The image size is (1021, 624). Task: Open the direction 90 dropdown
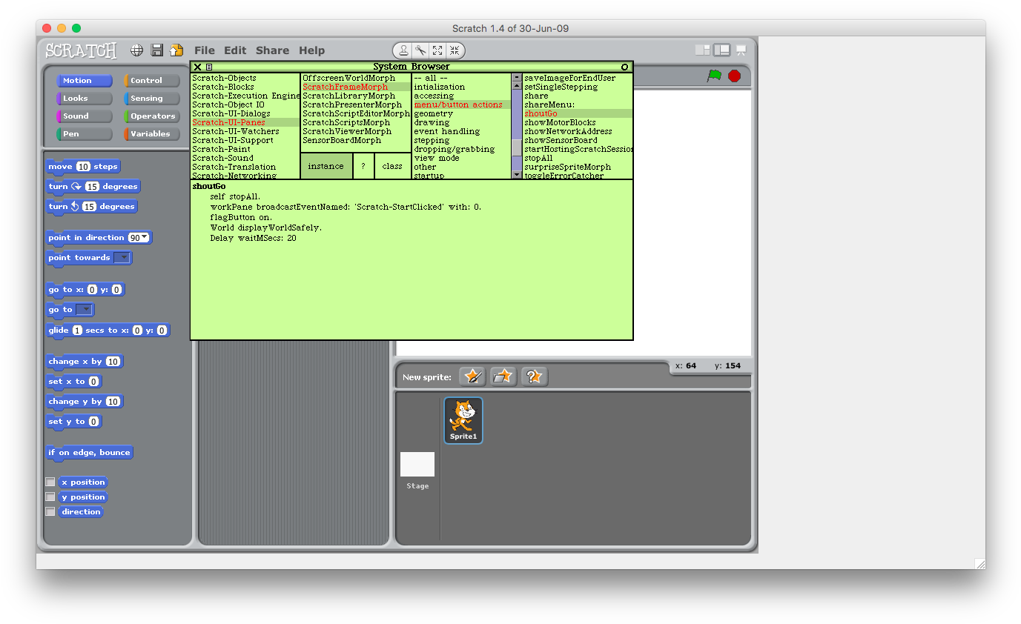click(139, 238)
